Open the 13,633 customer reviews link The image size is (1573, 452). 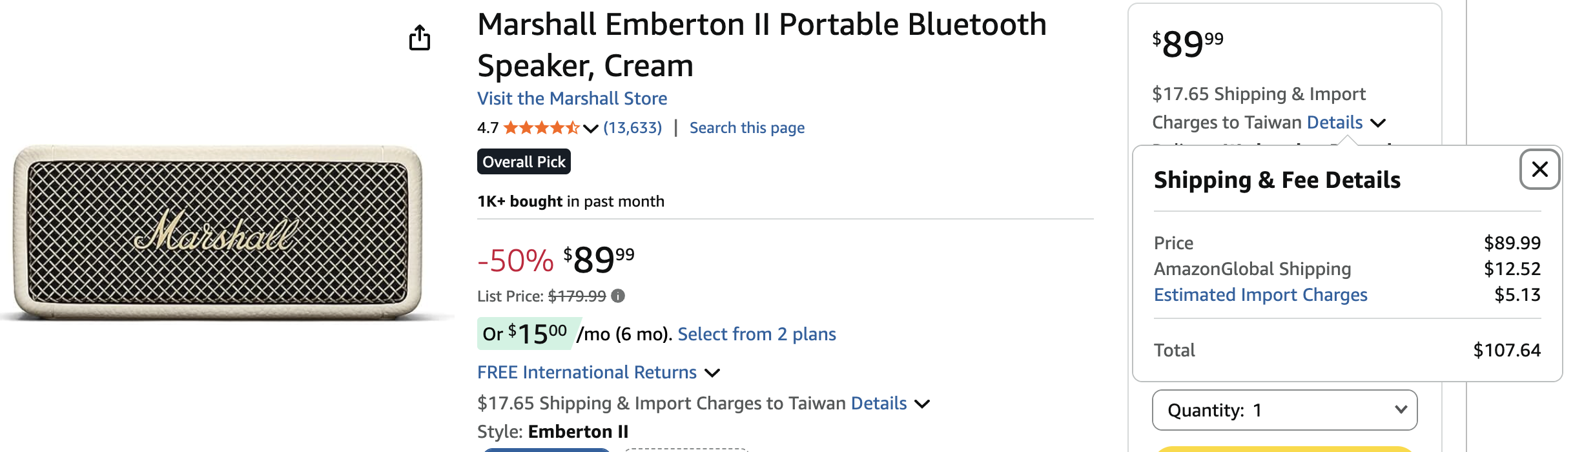tap(632, 128)
